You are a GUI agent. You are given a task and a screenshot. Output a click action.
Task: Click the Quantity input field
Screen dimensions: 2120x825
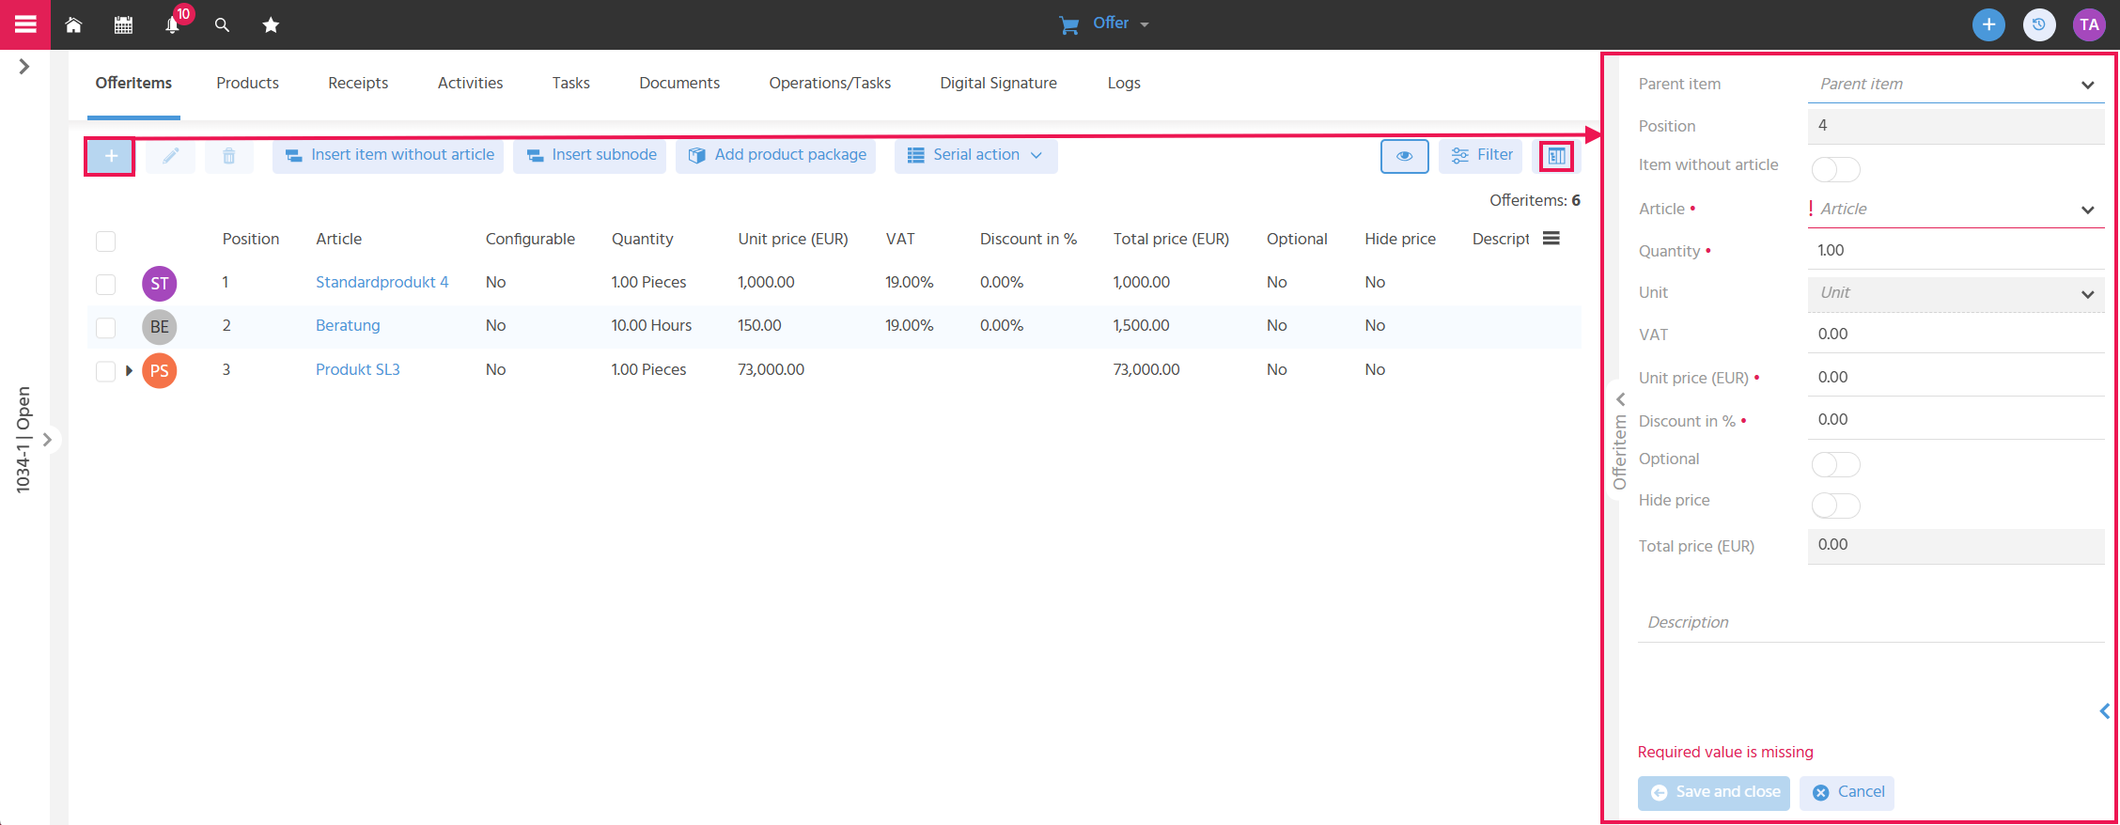pyautogui.click(x=1956, y=250)
